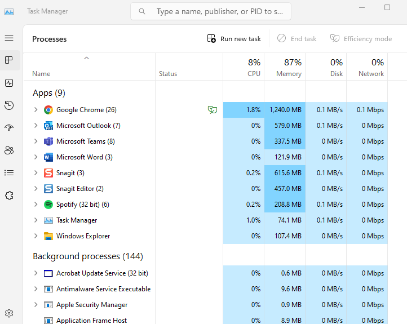The width and height of the screenshot is (407, 324).
Task: Click the Microsoft Teams app icon
Action: pos(48,141)
